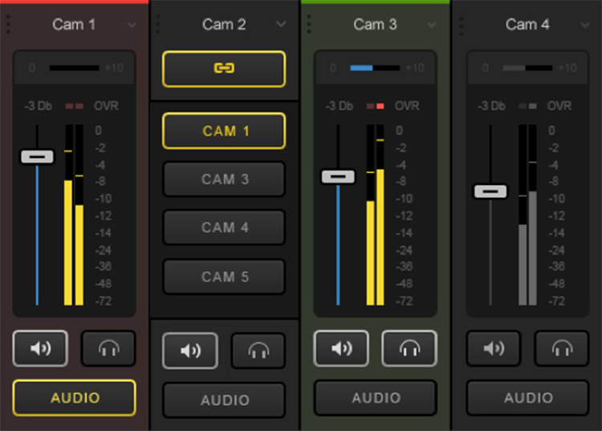
Task: Toggle the AUDIO button on Cam 1
Action: 75,397
